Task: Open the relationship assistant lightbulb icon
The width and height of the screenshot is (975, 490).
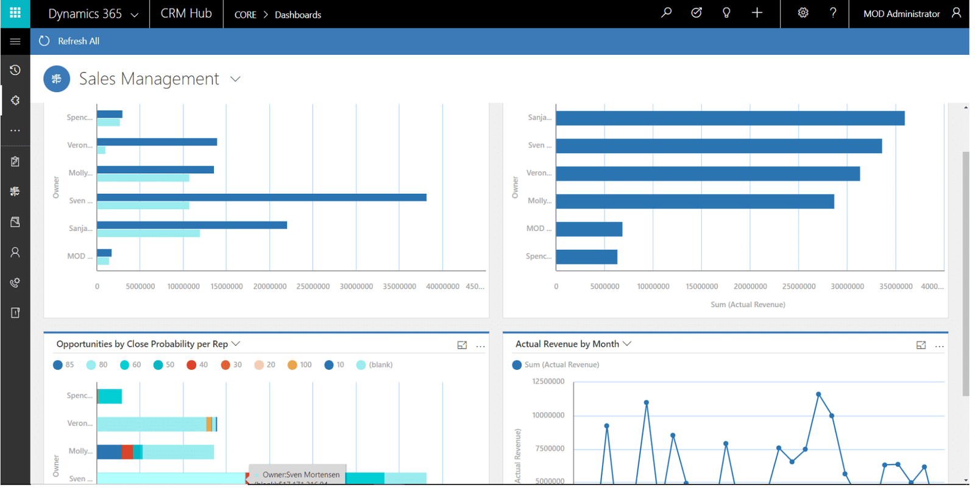Action: pos(726,13)
